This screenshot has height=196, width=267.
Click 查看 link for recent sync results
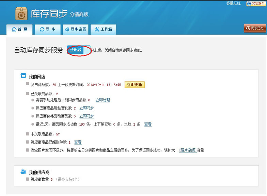click(148, 125)
